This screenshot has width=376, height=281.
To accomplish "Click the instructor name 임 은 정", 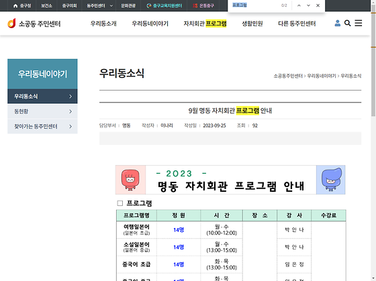I will pyautogui.click(x=294, y=264).
